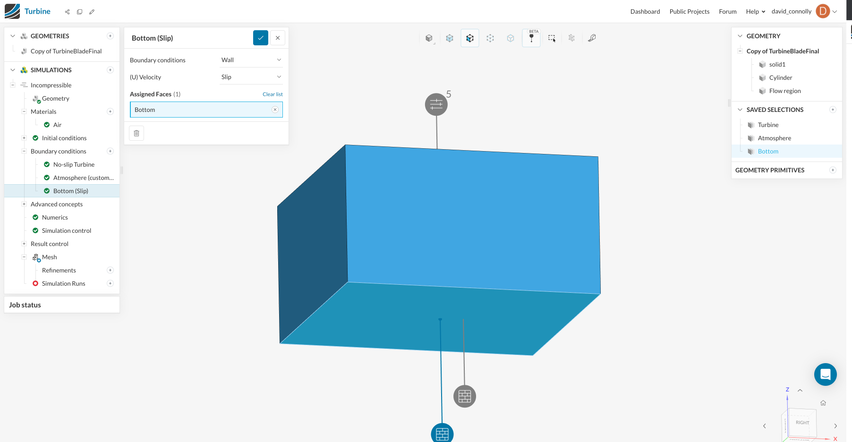This screenshot has height=442, width=852.
Task: Open Public Projects page
Action: (690, 11)
